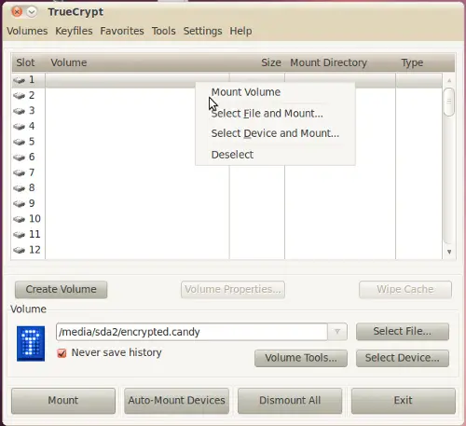Select slot number 9 text
The height and width of the screenshot is (426, 466).
point(32,203)
